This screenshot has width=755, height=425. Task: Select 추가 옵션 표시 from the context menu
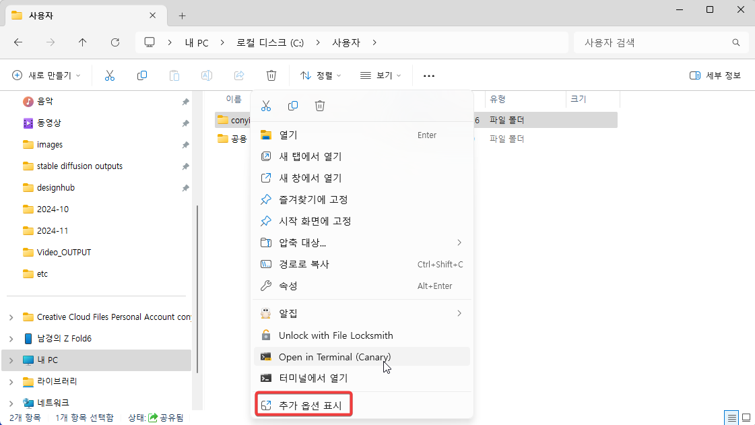click(x=303, y=403)
